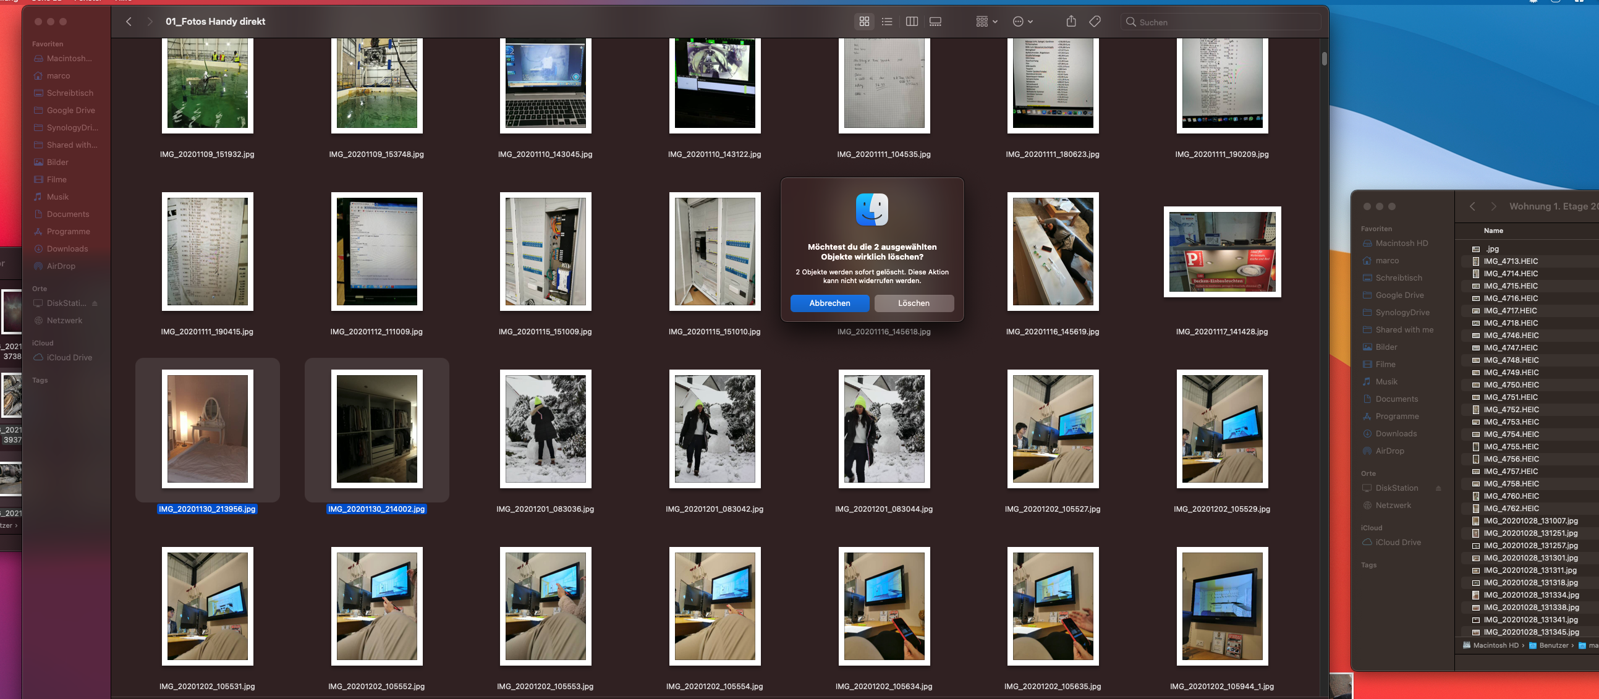Switch to gallery view in the toolbar
Viewport: 1599px width, 699px height.
(x=935, y=21)
